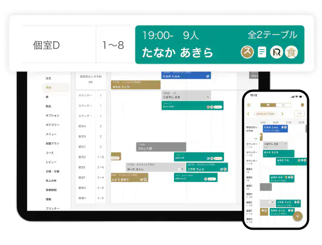Select カテゴリー in the sidebar menu

click(52, 125)
